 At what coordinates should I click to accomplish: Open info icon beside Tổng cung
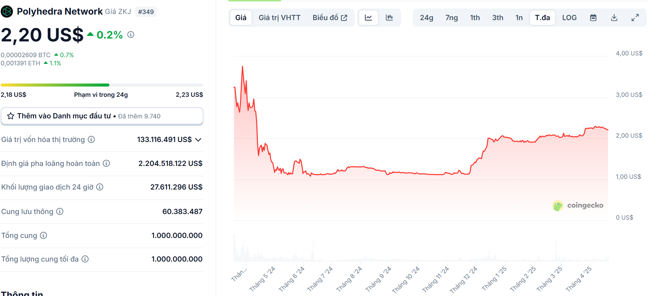pos(43,235)
